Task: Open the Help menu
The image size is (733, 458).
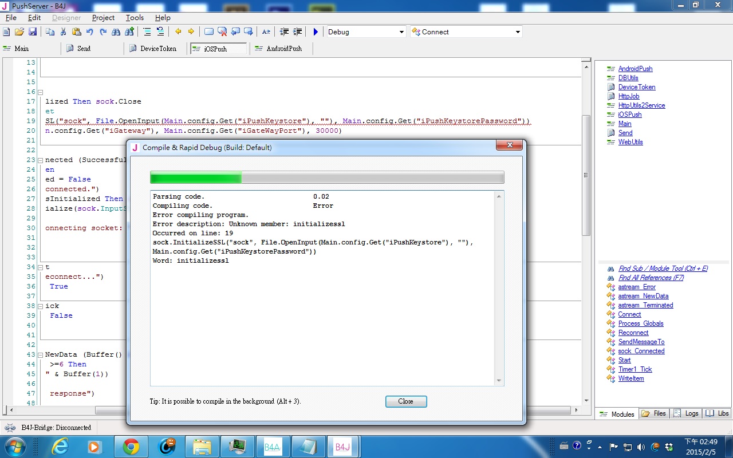Action: [x=163, y=18]
